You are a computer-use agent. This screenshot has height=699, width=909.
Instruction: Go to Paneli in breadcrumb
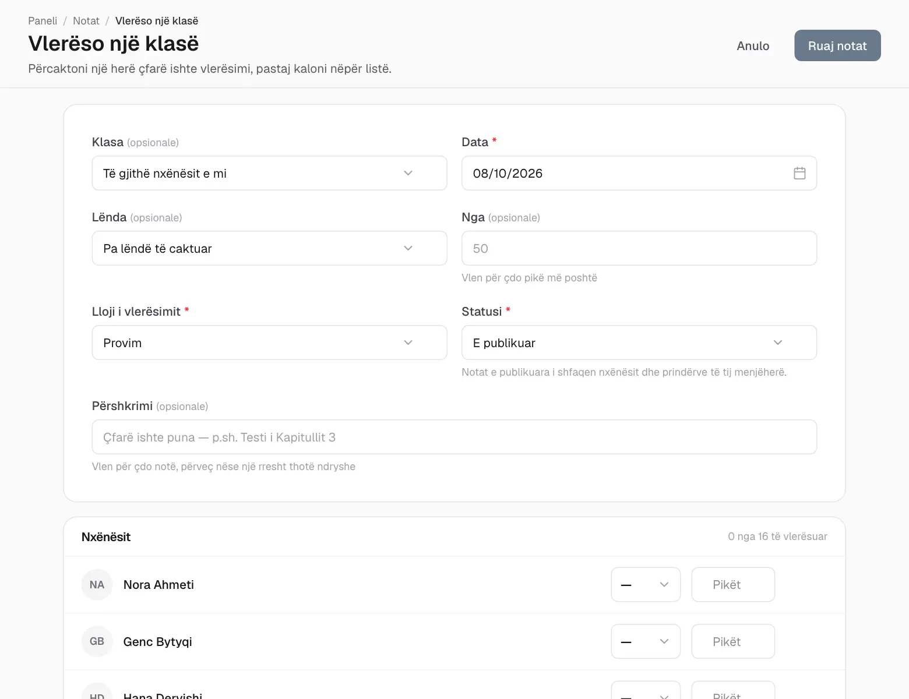43,21
